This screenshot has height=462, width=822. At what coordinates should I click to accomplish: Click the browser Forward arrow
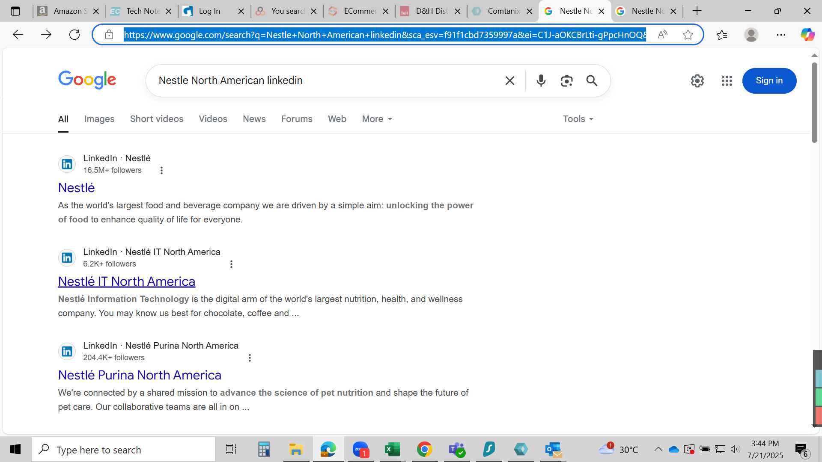click(46, 35)
